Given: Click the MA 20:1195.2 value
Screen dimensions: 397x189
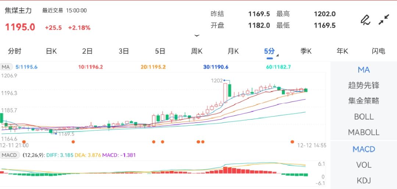Looking at the screenshot, I should [153, 67].
